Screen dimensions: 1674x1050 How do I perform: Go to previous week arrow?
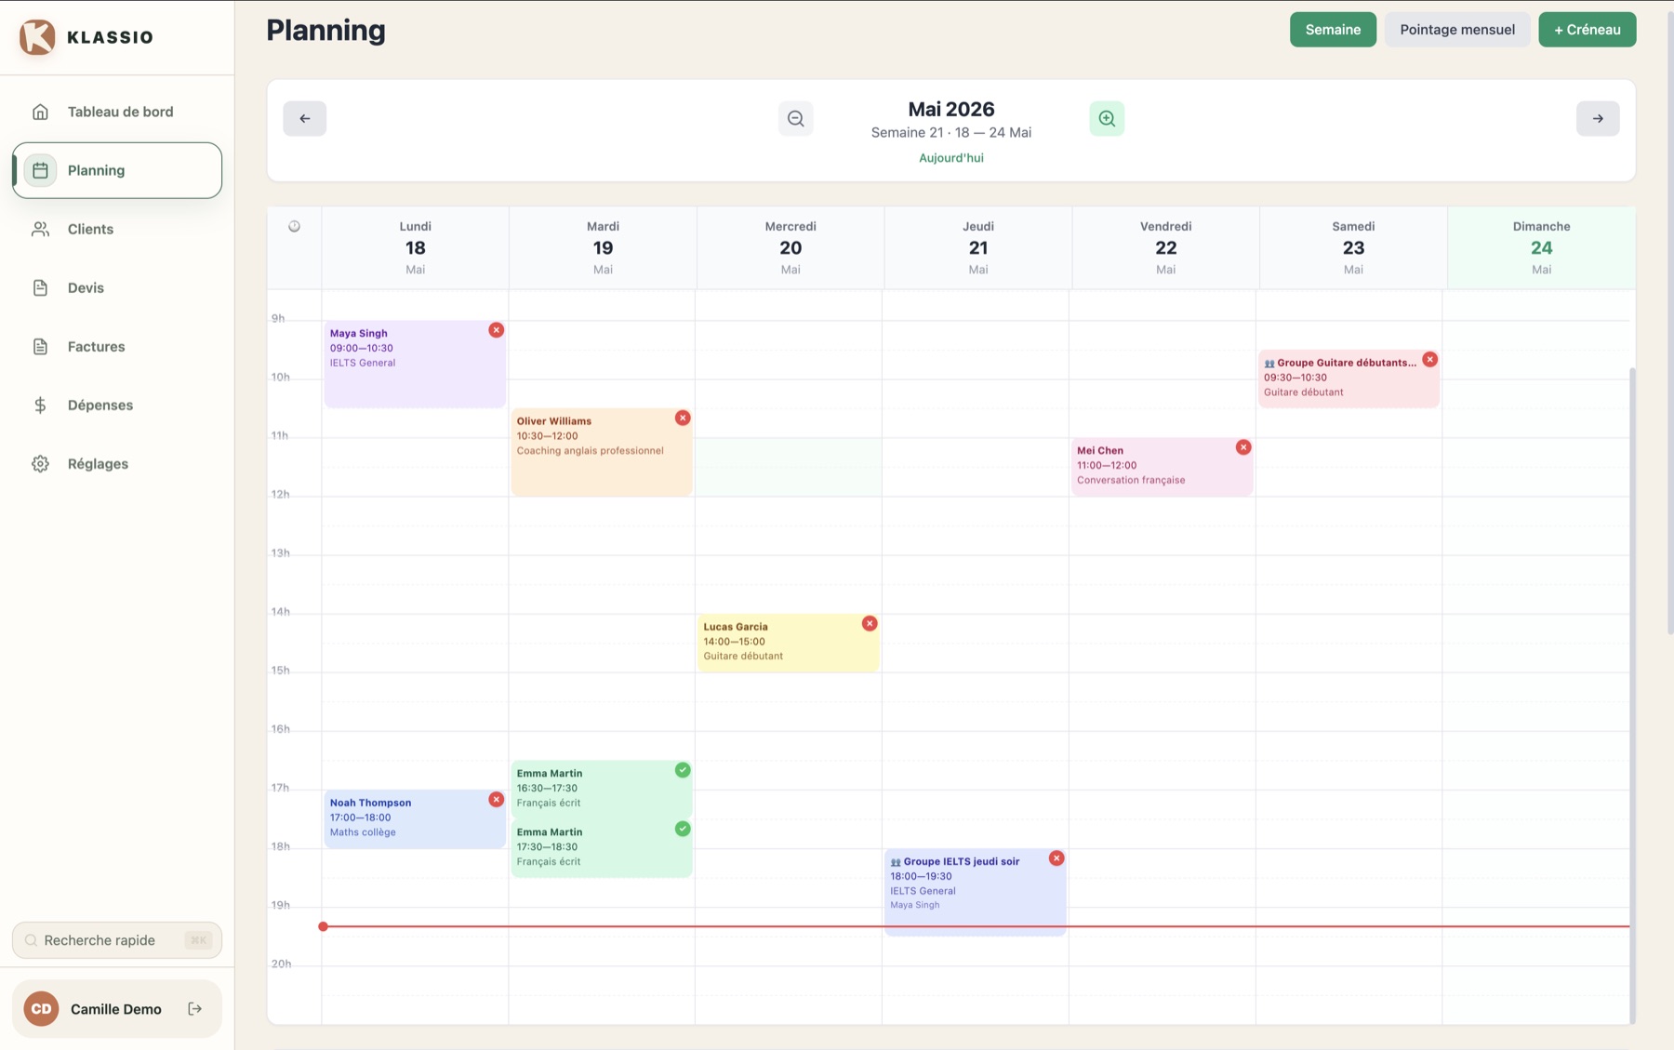point(305,118)
